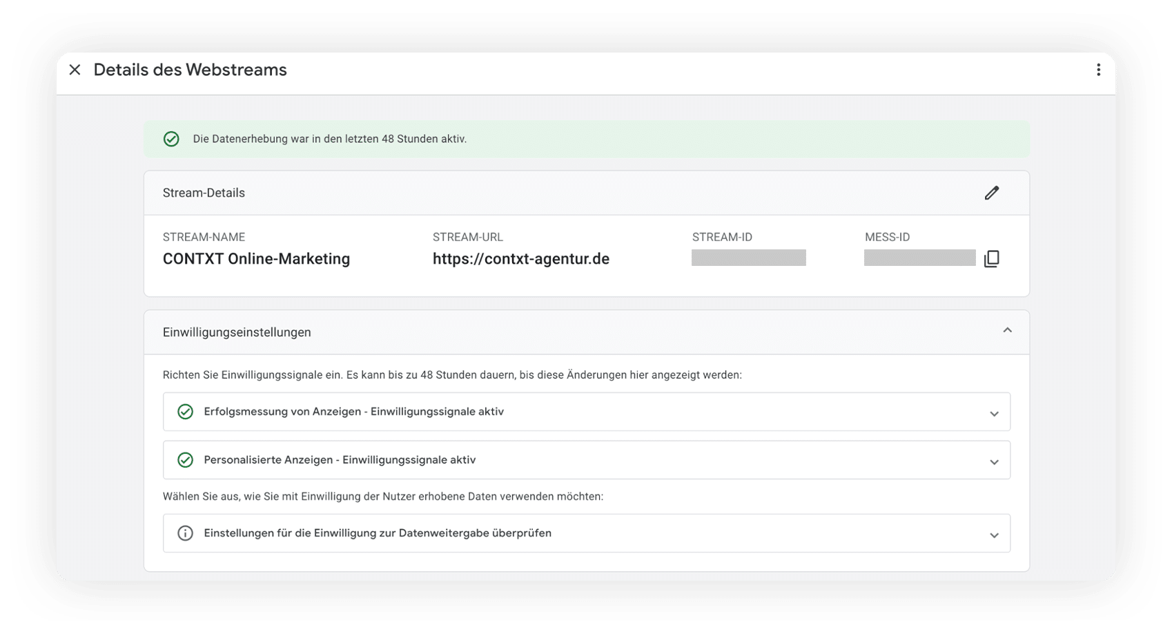The width and height of the screenshot is (1172, 641).
Task: Click the Einwilligungseinstellungen heading
Action: (237, 332)
